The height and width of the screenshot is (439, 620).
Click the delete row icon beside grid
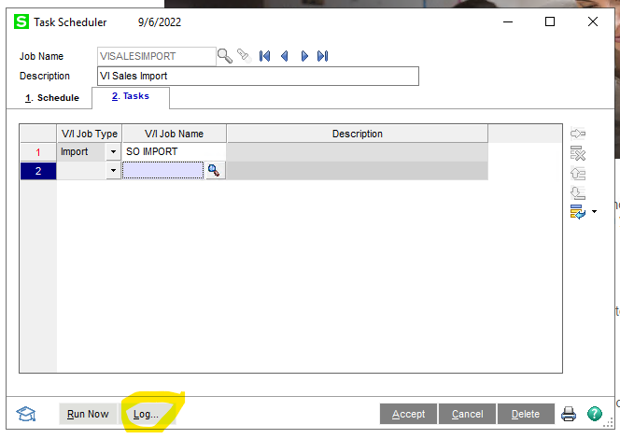point(577,153)
